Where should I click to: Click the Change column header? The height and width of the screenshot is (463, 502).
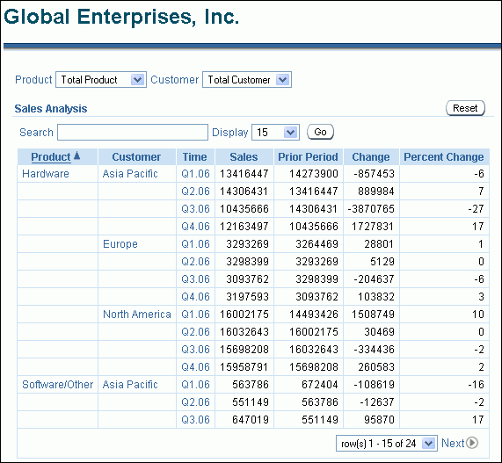(x=371, y=157)
